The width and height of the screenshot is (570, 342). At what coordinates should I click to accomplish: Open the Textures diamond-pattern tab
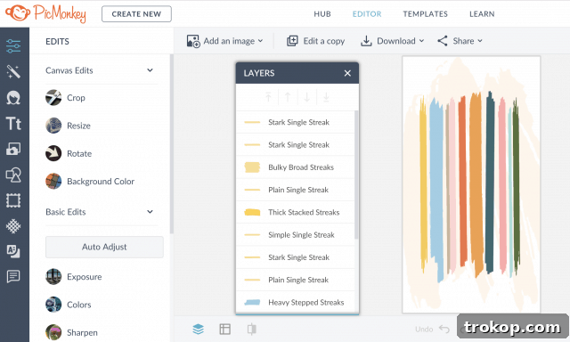[13, 226]
